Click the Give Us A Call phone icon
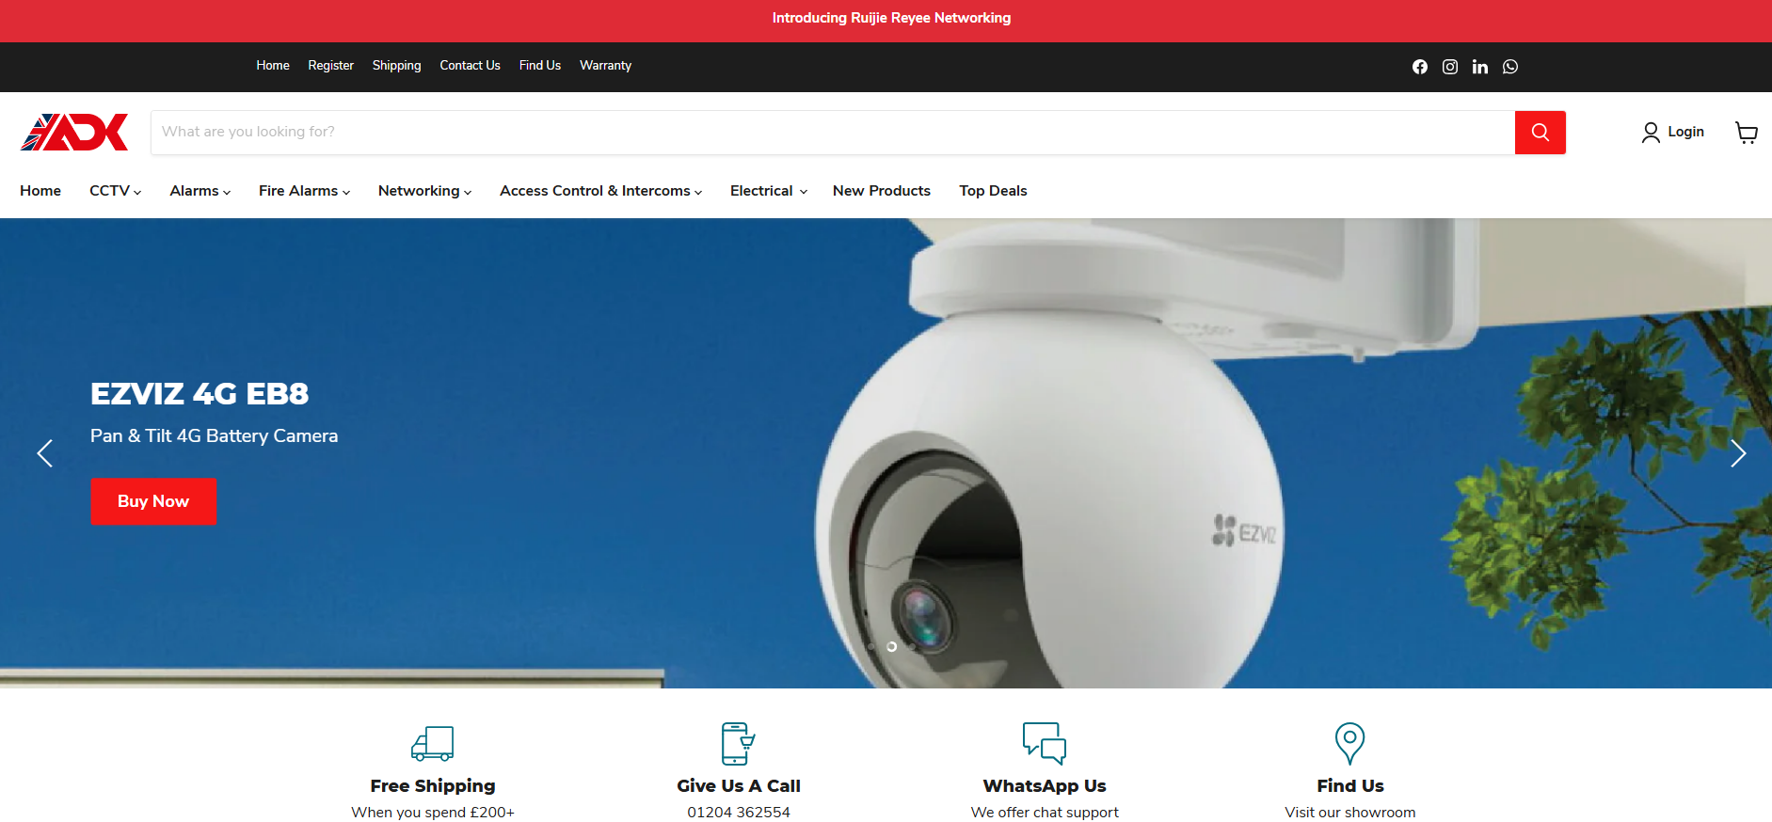The height and width of the screenshot is (822, 1772). (739, 743)
